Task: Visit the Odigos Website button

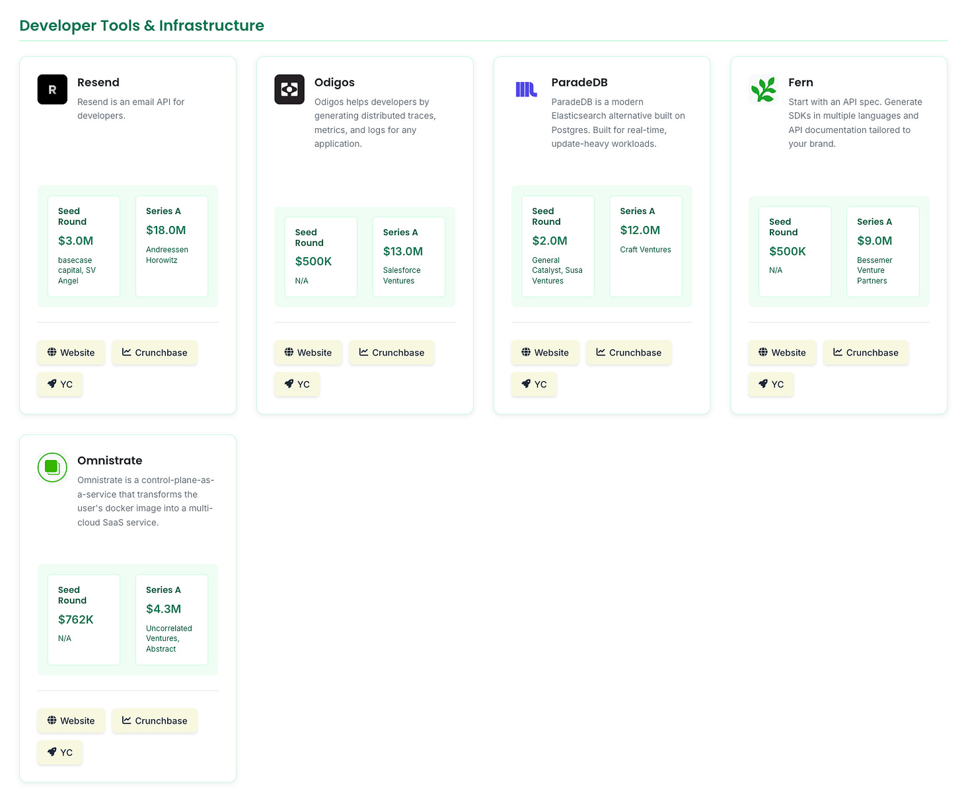Action: point(308,352)
